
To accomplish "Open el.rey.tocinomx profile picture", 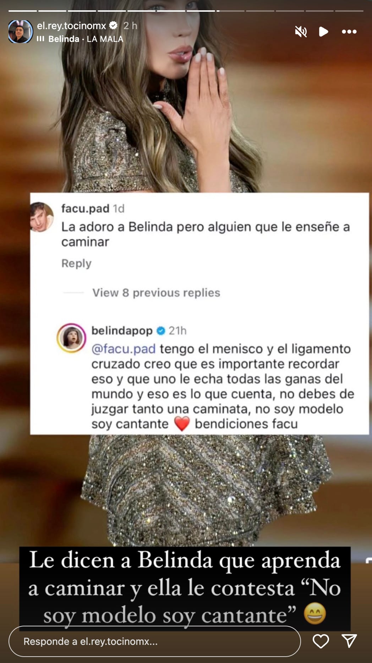I will click(20, 32).
